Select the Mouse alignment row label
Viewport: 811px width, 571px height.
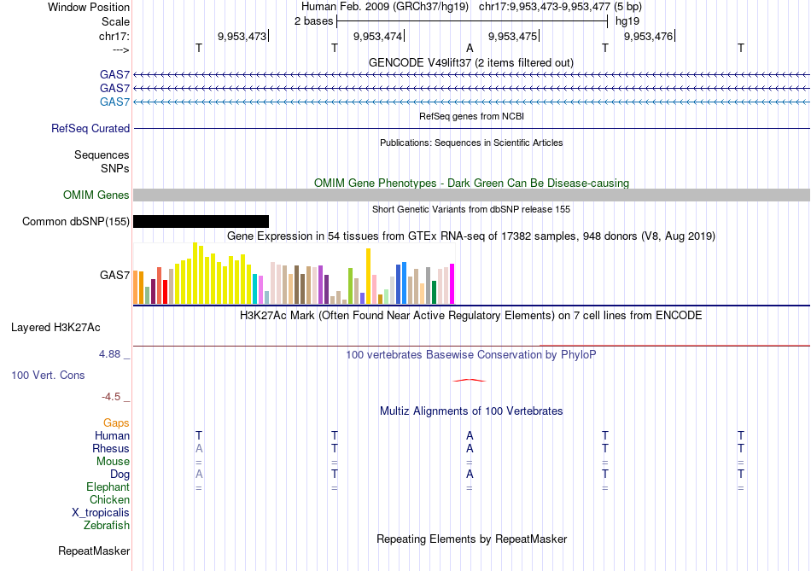point(113,462)
